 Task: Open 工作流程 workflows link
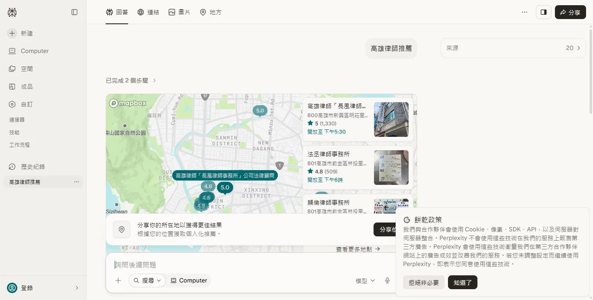(19, 145)
